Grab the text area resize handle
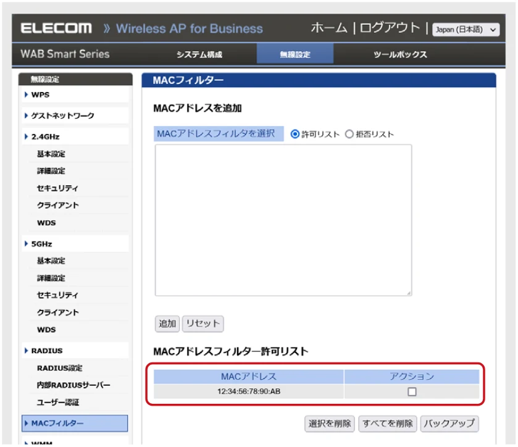 pyautogui.click(x=409, y=293)
